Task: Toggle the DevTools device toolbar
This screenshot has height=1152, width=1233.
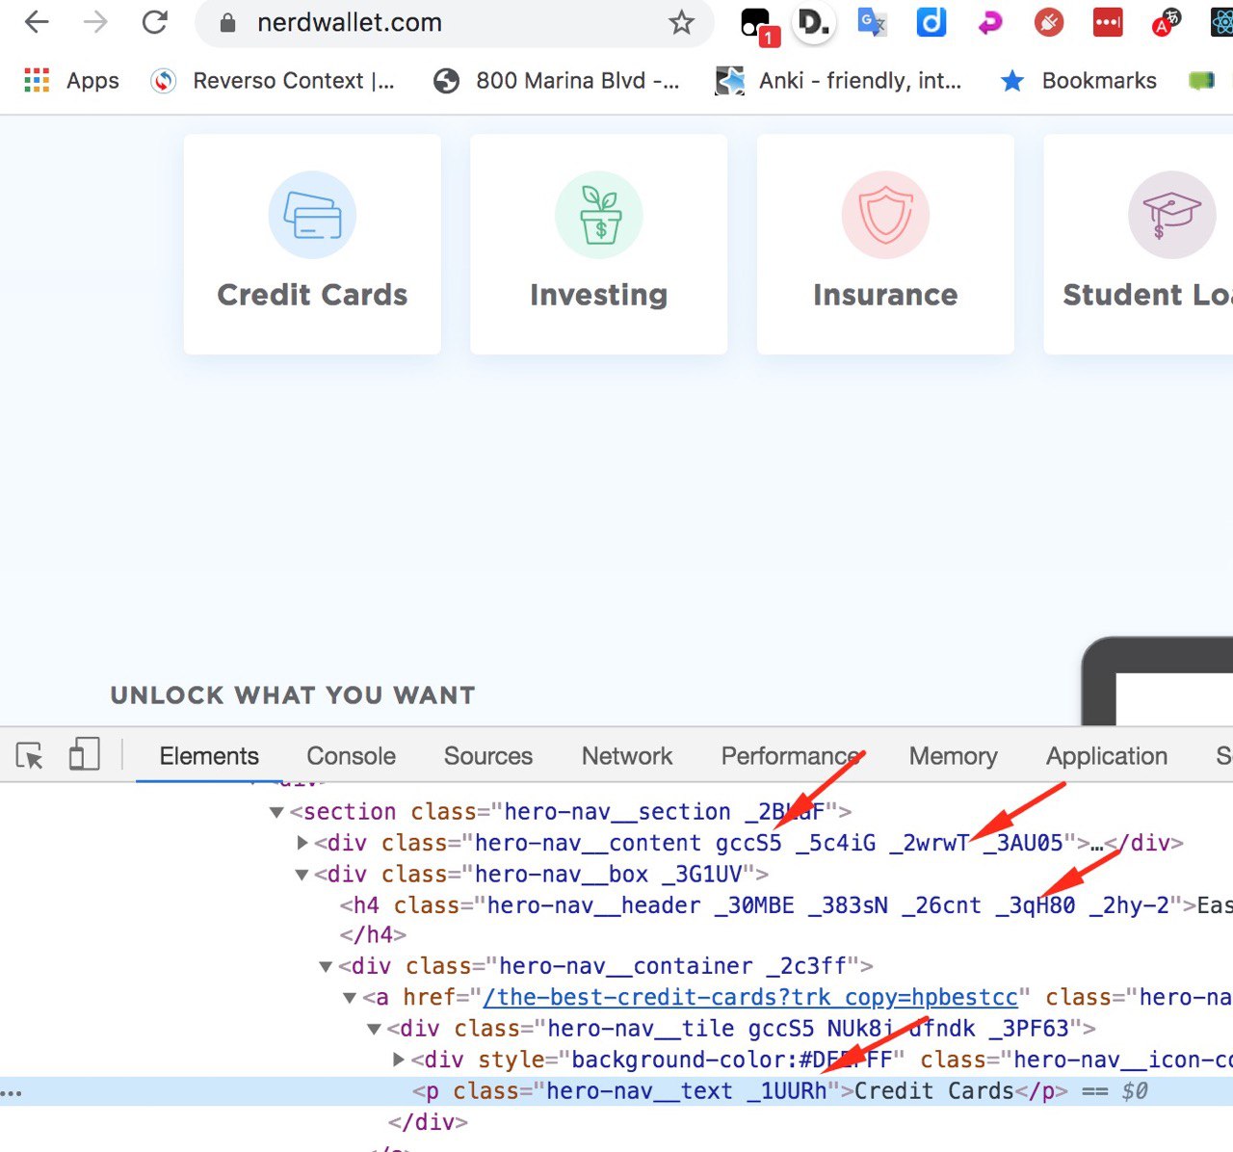Action: click(x=84, y=755)
